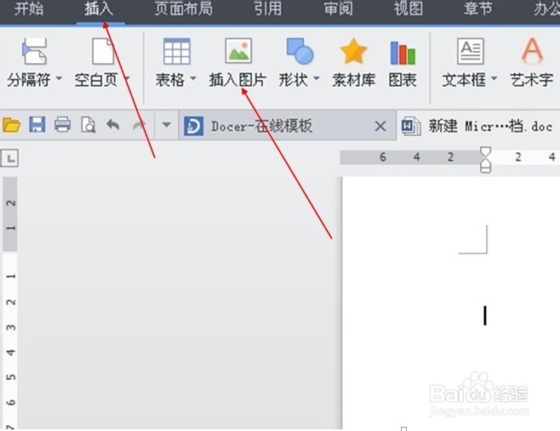Select the 插入 ribbon tab
This screenshot has height=431, width=560.
[x=99, y=9]
